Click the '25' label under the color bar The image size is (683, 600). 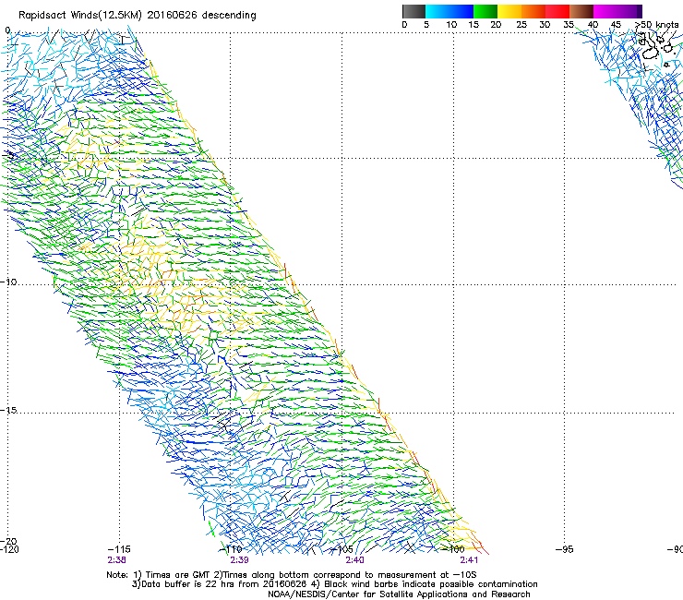pyautogui.click(x=521, y=25)
